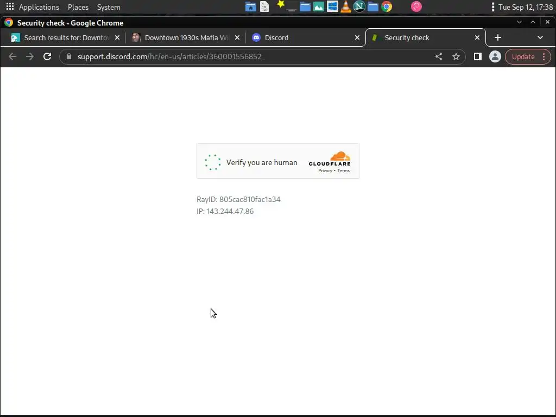Open the System menu
This screenshot has height=417, width=556.
109,7
